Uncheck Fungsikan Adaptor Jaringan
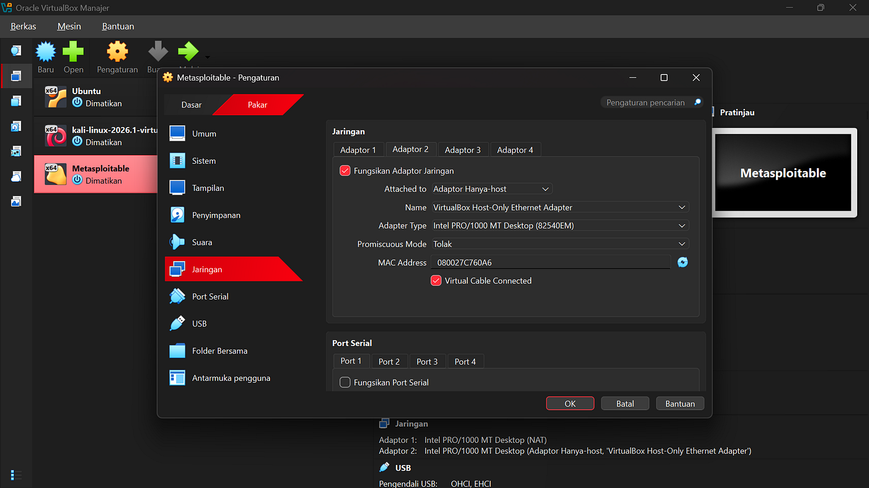This screenshot has height=488, width=869. tap(345, 171)
